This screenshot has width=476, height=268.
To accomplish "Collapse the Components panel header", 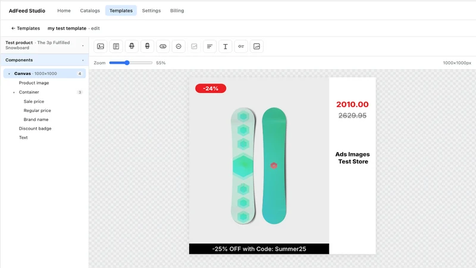I will (x=44, y=60).
